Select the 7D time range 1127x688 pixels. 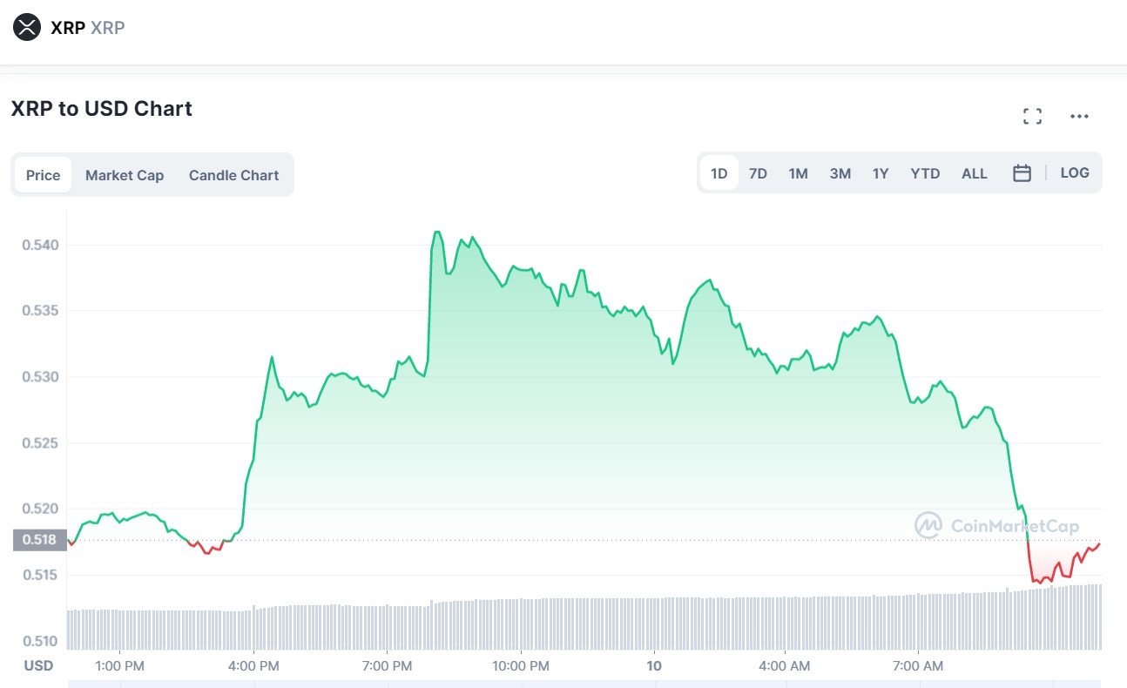[758, 173]
